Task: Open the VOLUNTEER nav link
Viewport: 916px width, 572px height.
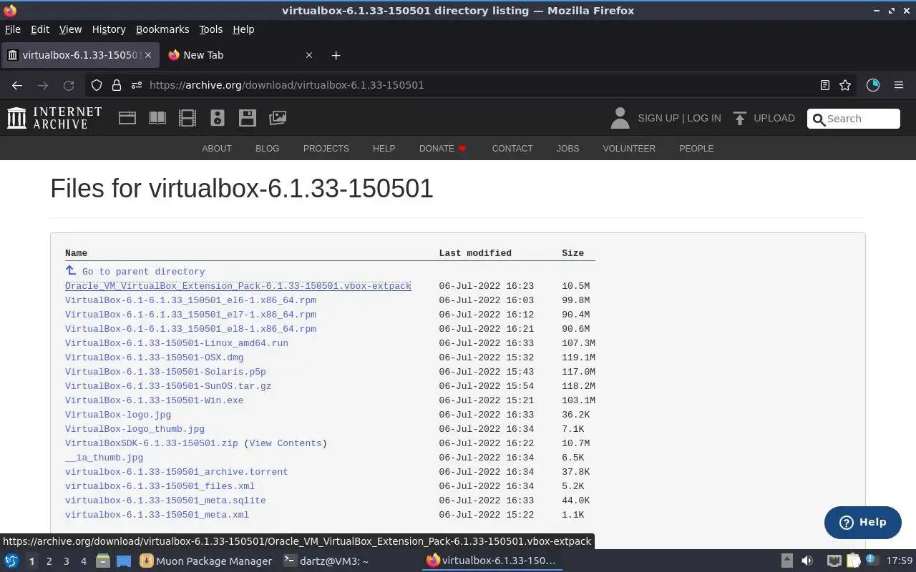Action: [x=629, y=149]
